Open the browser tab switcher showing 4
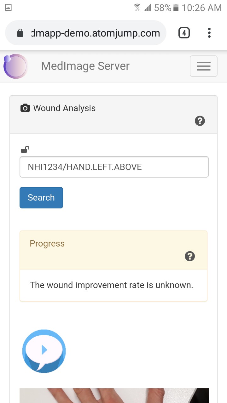 [x=184, y=33]
